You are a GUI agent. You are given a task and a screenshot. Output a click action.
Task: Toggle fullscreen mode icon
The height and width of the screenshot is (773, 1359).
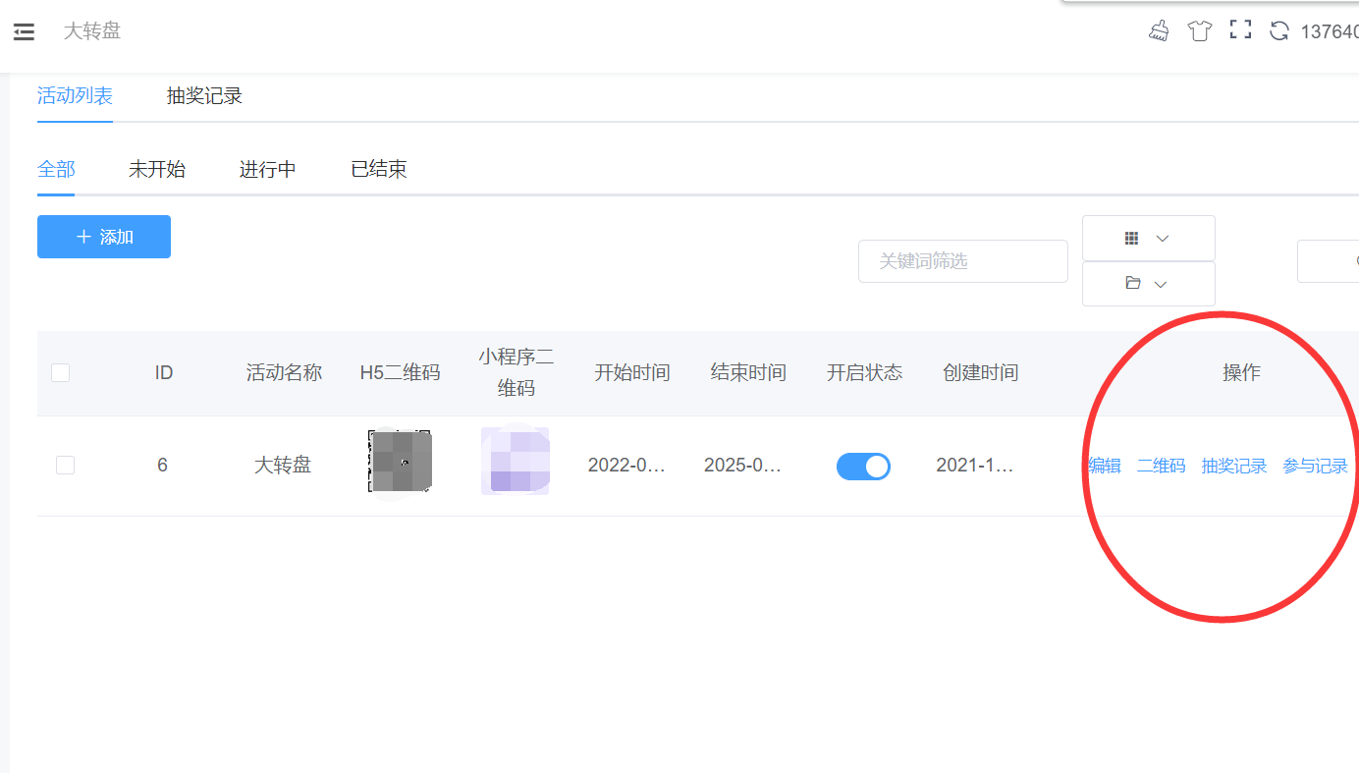[1240, 30]
